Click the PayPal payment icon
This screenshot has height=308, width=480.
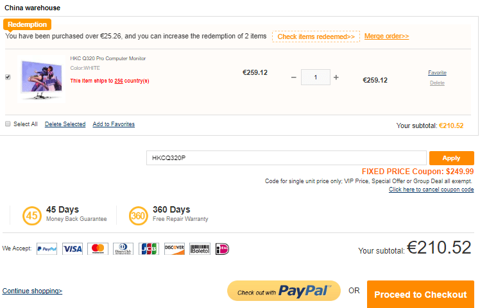click(x=47, y=248)
